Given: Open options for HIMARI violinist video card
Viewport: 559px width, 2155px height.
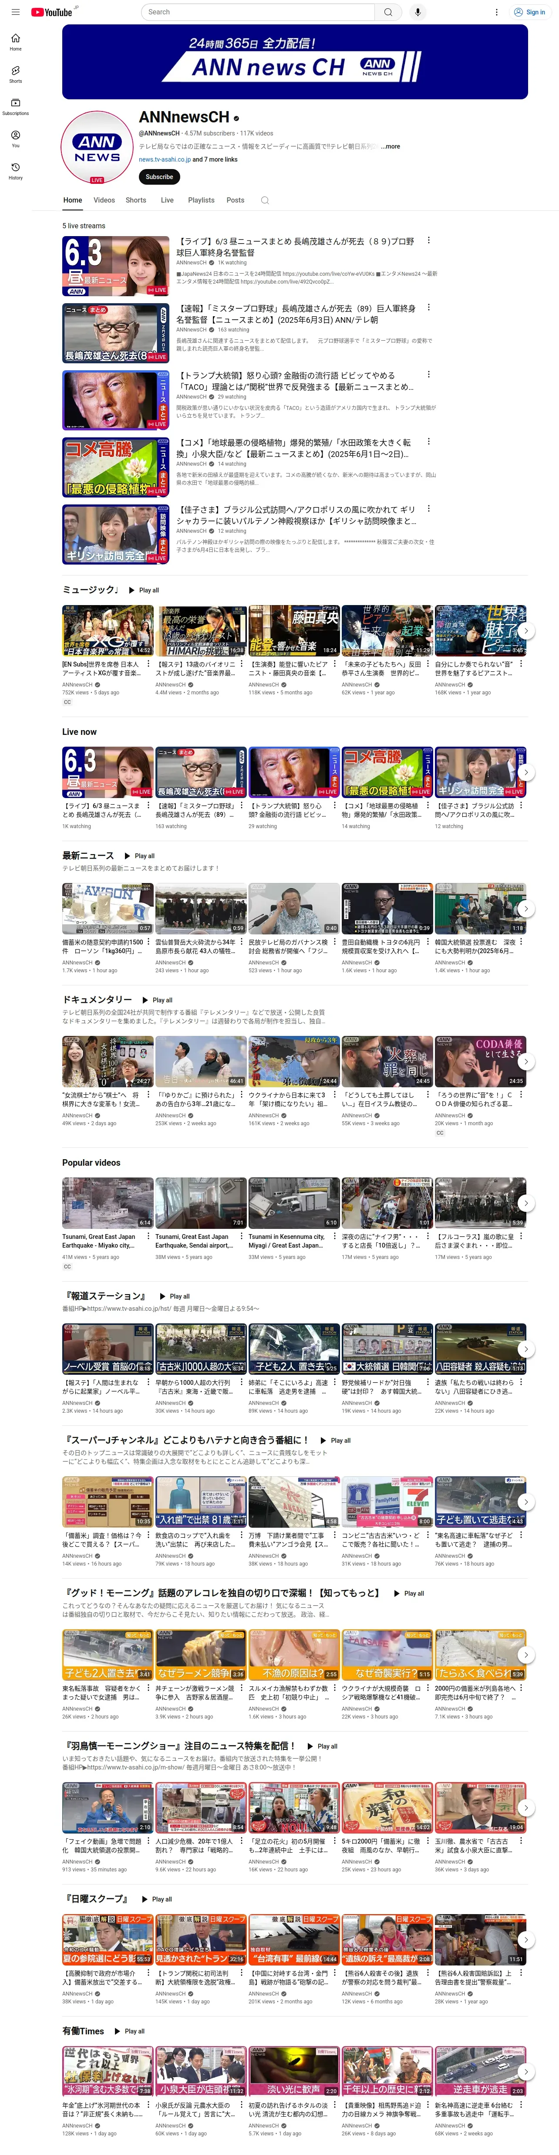Looking at the screenshot, I should (242, 664).
